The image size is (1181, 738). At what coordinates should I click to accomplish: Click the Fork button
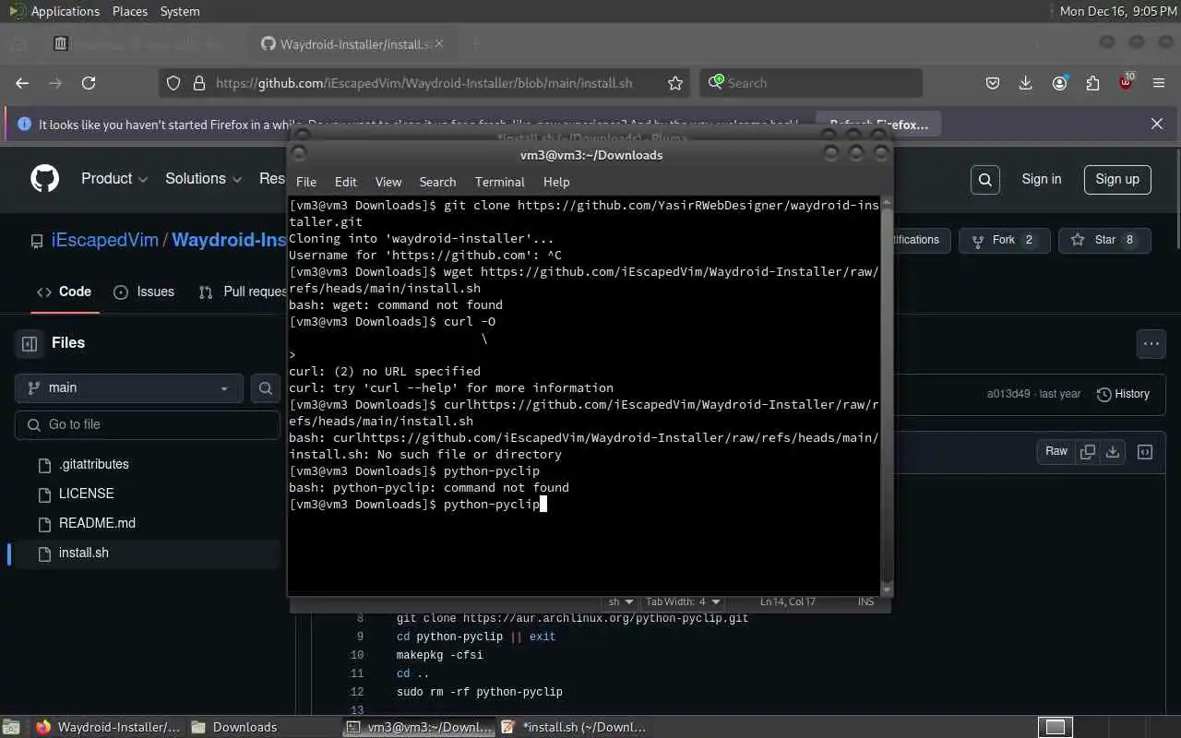[x=1003, y=240]
